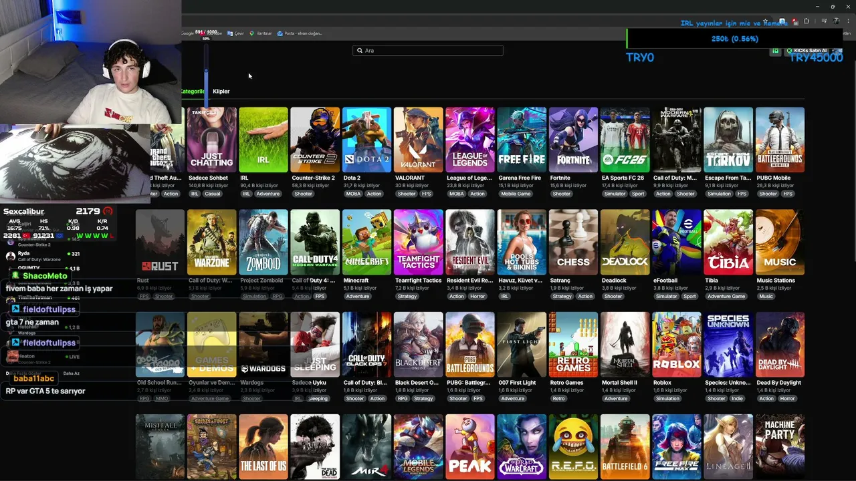Select the Machine Party cover
This screenshot has height=481, width=856.
(x=780, y=446)
